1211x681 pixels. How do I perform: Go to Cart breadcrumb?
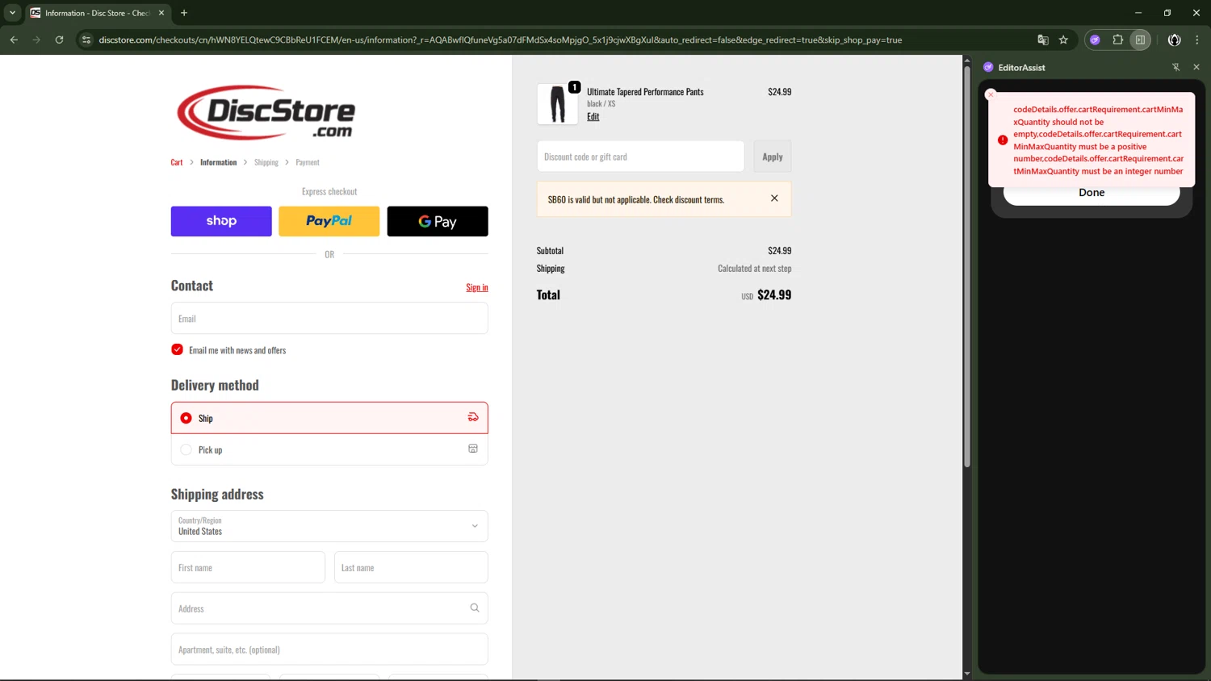(x=177, y=162)
